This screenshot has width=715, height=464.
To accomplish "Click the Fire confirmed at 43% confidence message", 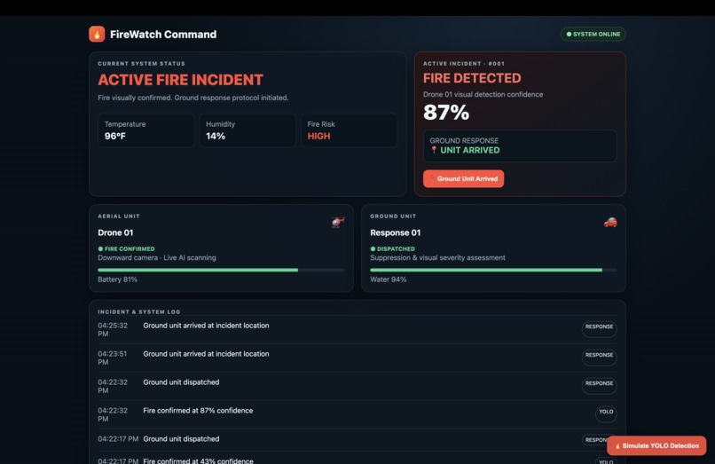I will (x=198, y=460).
